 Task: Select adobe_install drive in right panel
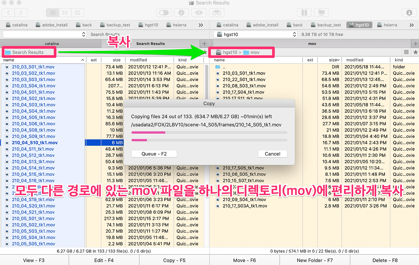tap(262, 25)
